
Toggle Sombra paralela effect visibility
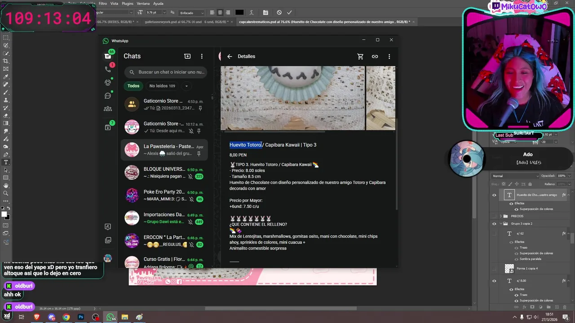click(x=516, y=259)
